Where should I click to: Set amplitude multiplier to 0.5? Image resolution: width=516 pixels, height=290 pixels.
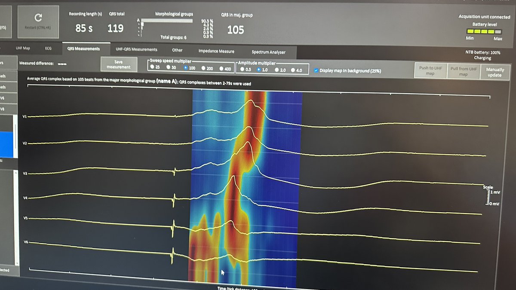[x=243, y=69]
